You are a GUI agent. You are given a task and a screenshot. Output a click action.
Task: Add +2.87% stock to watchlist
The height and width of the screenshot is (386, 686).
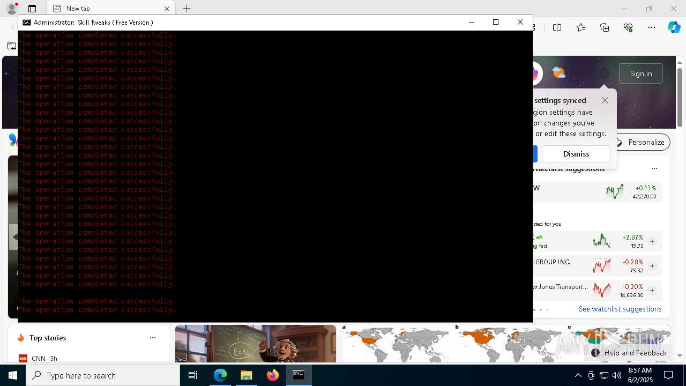coord(652,241)
